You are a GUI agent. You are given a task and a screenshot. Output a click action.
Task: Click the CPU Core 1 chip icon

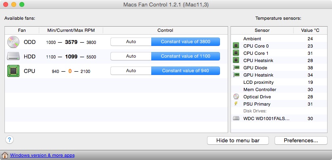coord(236,53)
